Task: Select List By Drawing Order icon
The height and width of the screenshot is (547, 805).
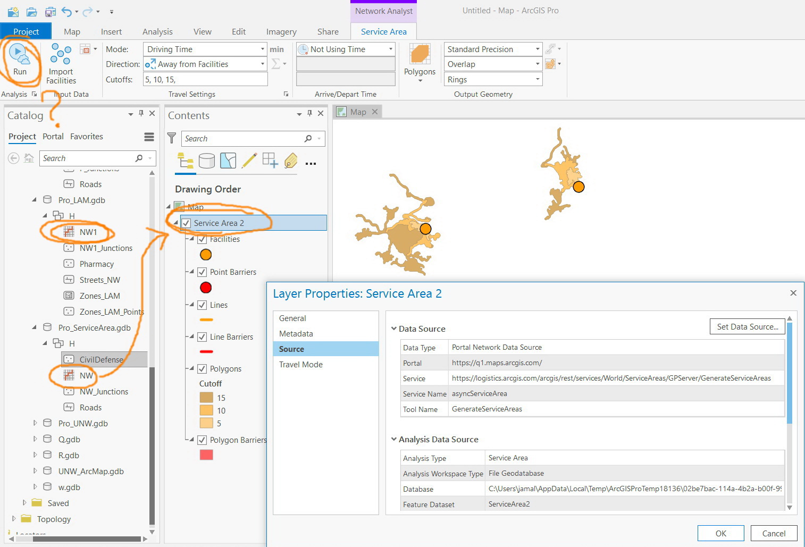Action: [186, 161]
